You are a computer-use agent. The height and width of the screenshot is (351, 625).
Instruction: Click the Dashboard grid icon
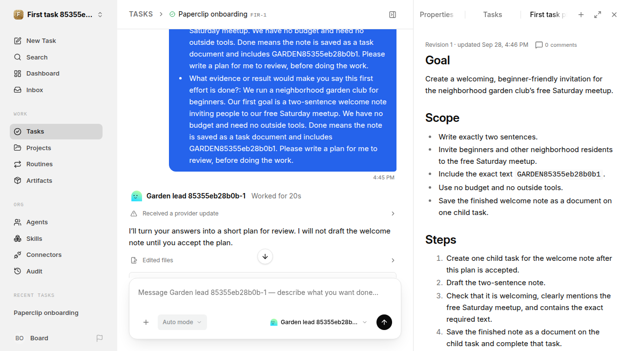coord(18,74)
